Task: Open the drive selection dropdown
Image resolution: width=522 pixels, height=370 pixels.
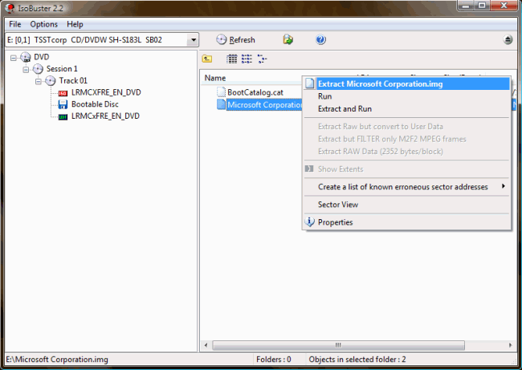Action: tap(192, 40)
